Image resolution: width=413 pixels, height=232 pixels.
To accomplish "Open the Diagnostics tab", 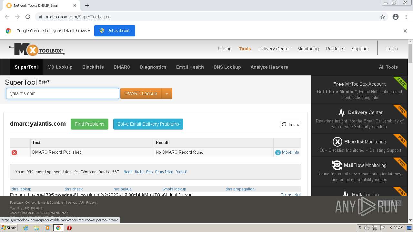I will click(153, 67).
